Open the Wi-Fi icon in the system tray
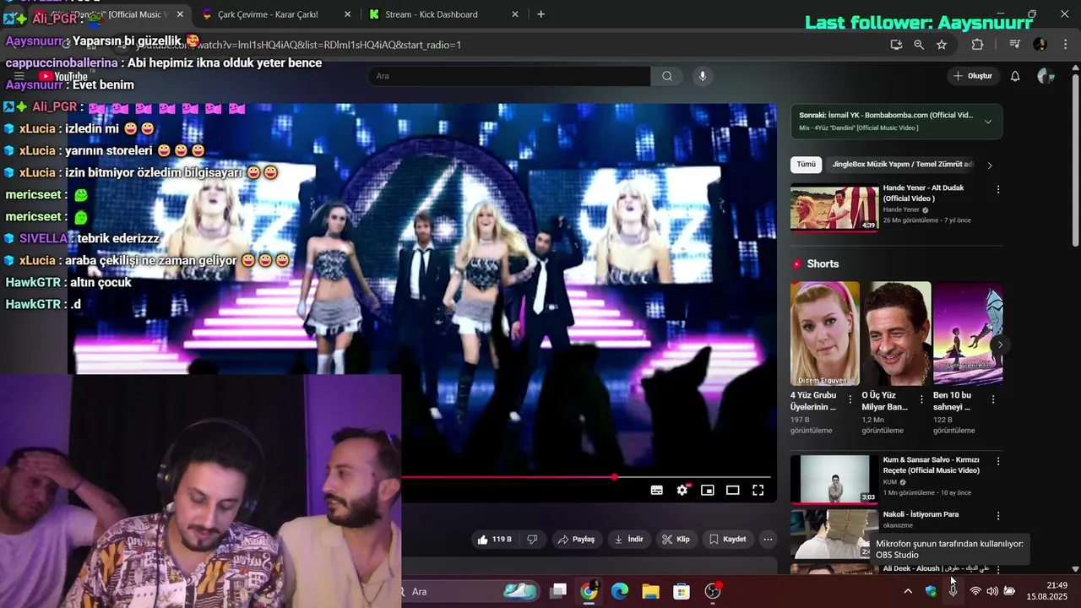The height and width of the screenshot is (608, 1081). point(975,591)
